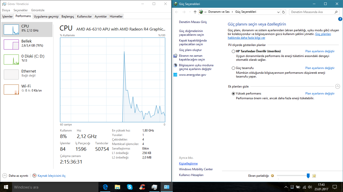The height and width of the screenshot is (192, 343).
Task: Select the Yüksek performans power plan
Action: pos(234,93)
